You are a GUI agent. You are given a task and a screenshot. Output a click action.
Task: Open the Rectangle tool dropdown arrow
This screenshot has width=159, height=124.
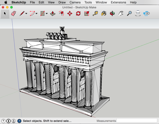tap(47, 14)
